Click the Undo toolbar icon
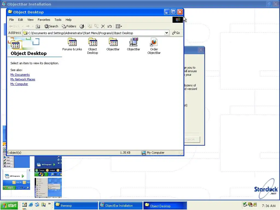The image size is (280, 210). [109, 27]
